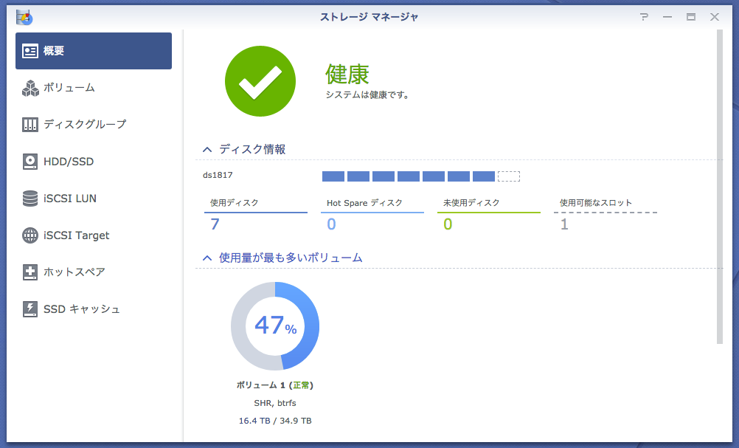Open the ボリューム panel in the sidebar
The width and height of the screenshot is (739, 448).
tap(66, 88)
